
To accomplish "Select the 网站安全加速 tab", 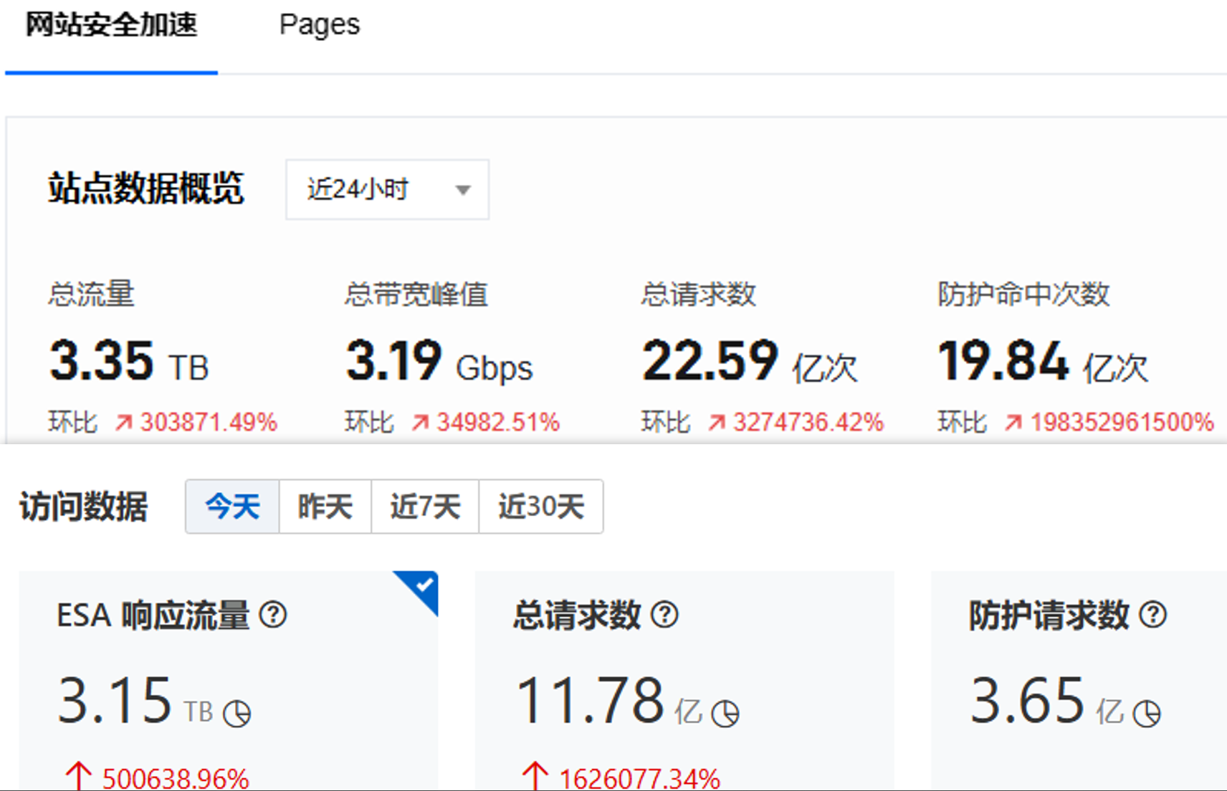I will click(x=111, y=25).
